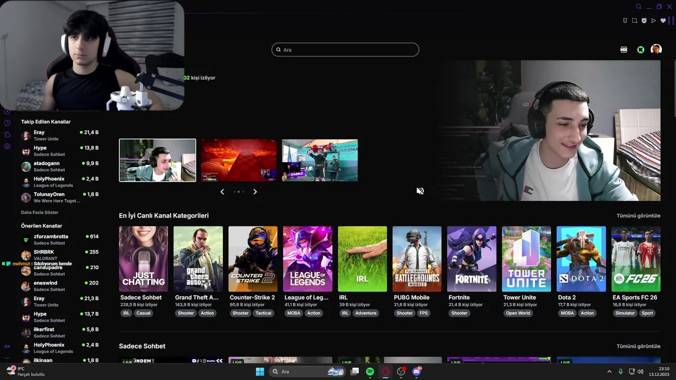Click Tümünü görüntüle for channel categories
This screenshot has height=380, width=676.
pyautogui.click(x=639, y=215)
